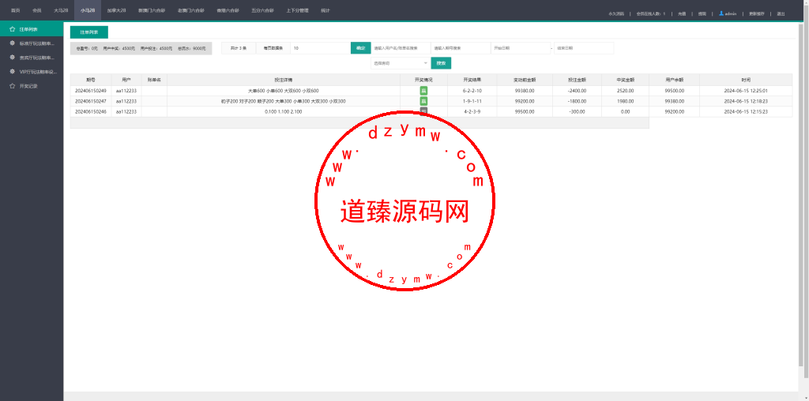Viewport: 809px width, 401px height.
Task: Focus the 期号 issue number search field
Action: (x=461, y=48)
